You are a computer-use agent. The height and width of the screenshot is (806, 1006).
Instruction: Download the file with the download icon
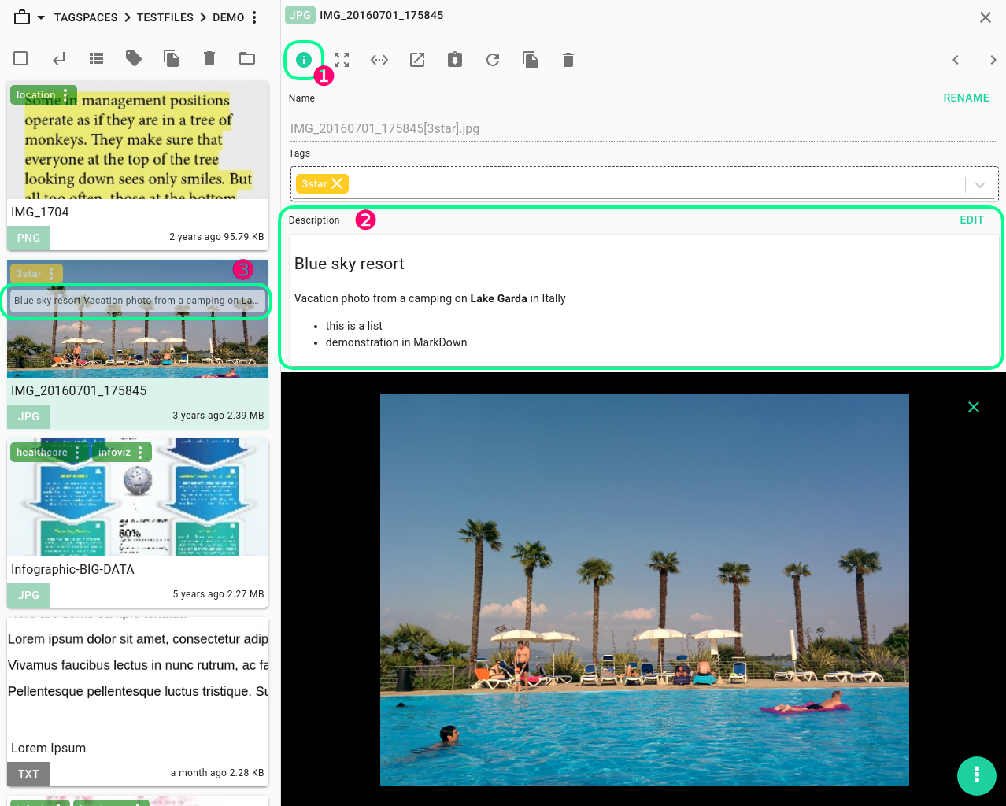pos(455,60)
